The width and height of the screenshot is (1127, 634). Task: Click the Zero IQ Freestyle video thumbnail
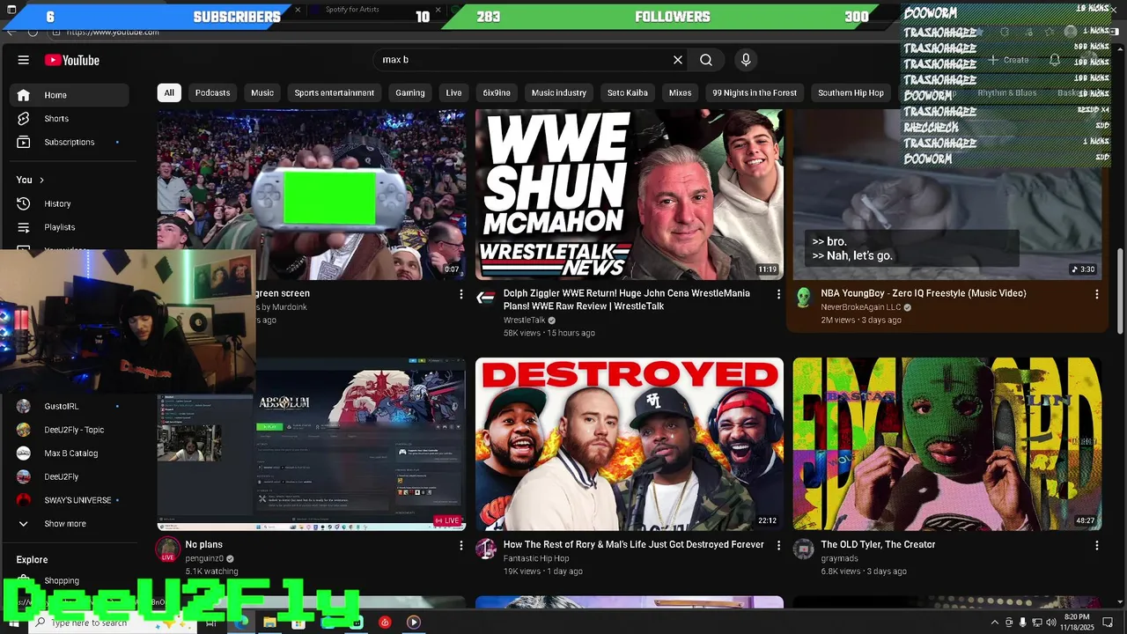coord(947,195)
